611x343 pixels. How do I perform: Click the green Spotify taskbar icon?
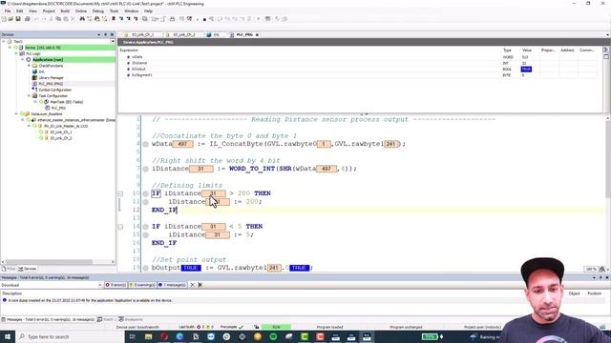click(x=273, y=336)
